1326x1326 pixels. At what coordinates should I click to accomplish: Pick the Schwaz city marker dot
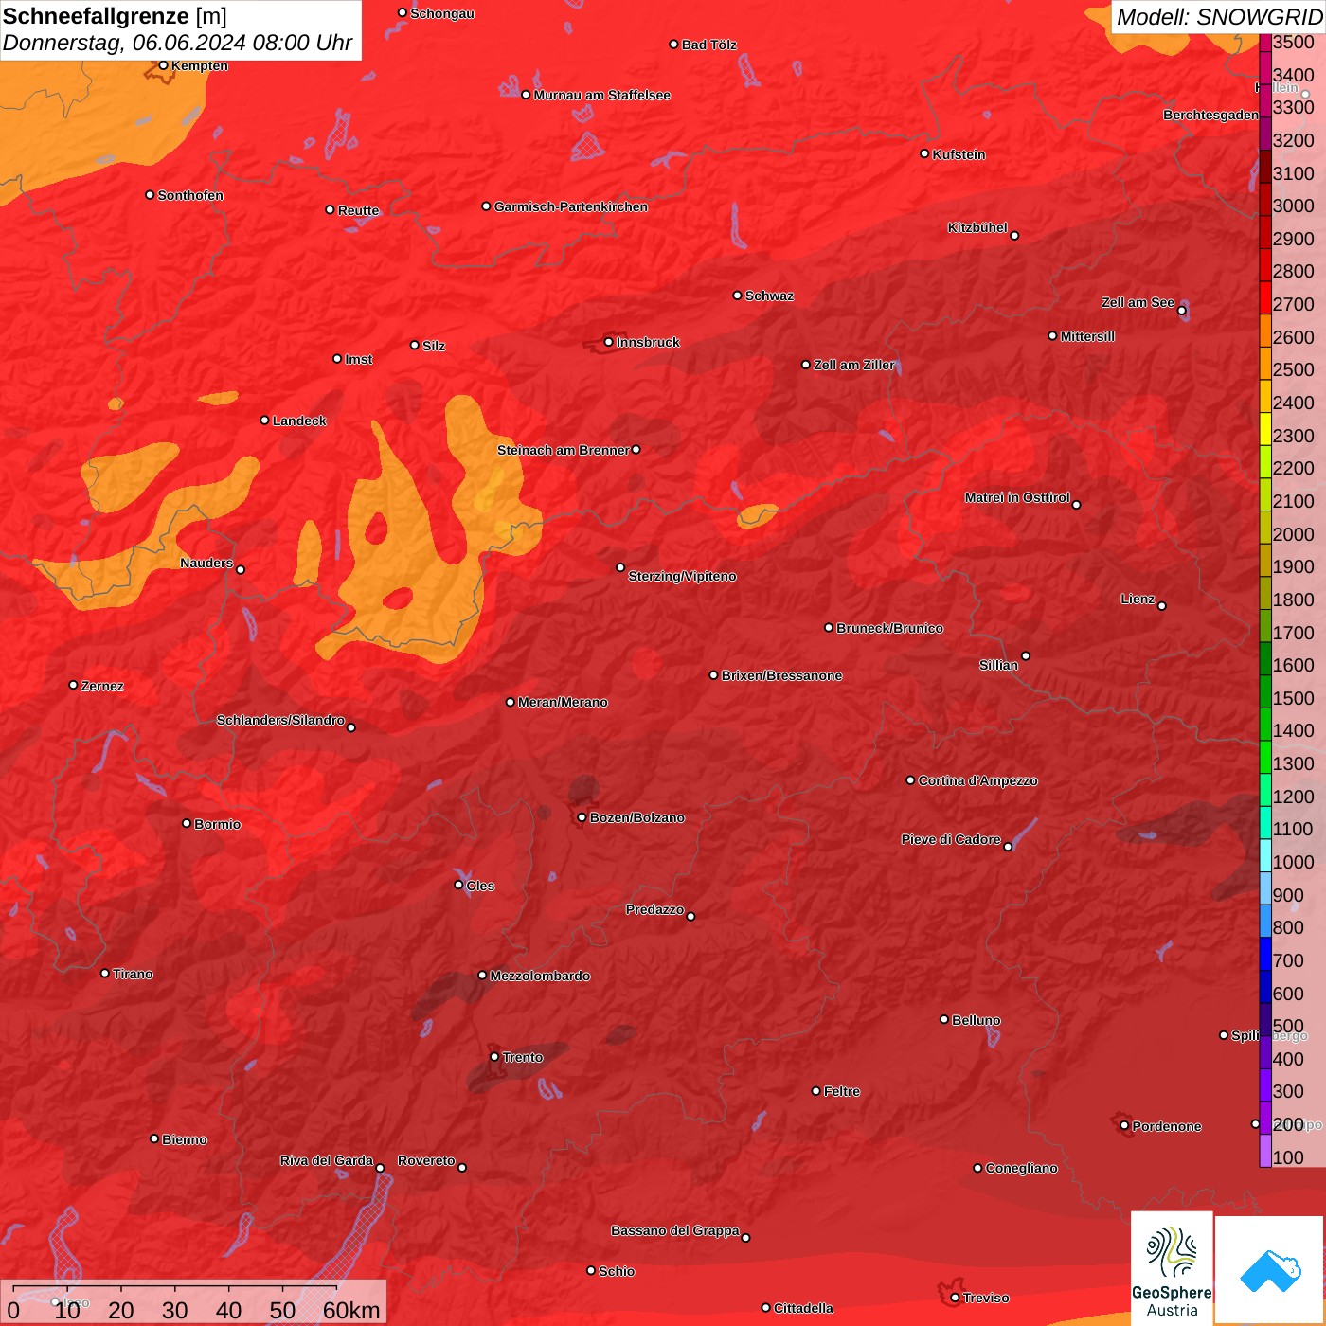[x=737, y=296]
